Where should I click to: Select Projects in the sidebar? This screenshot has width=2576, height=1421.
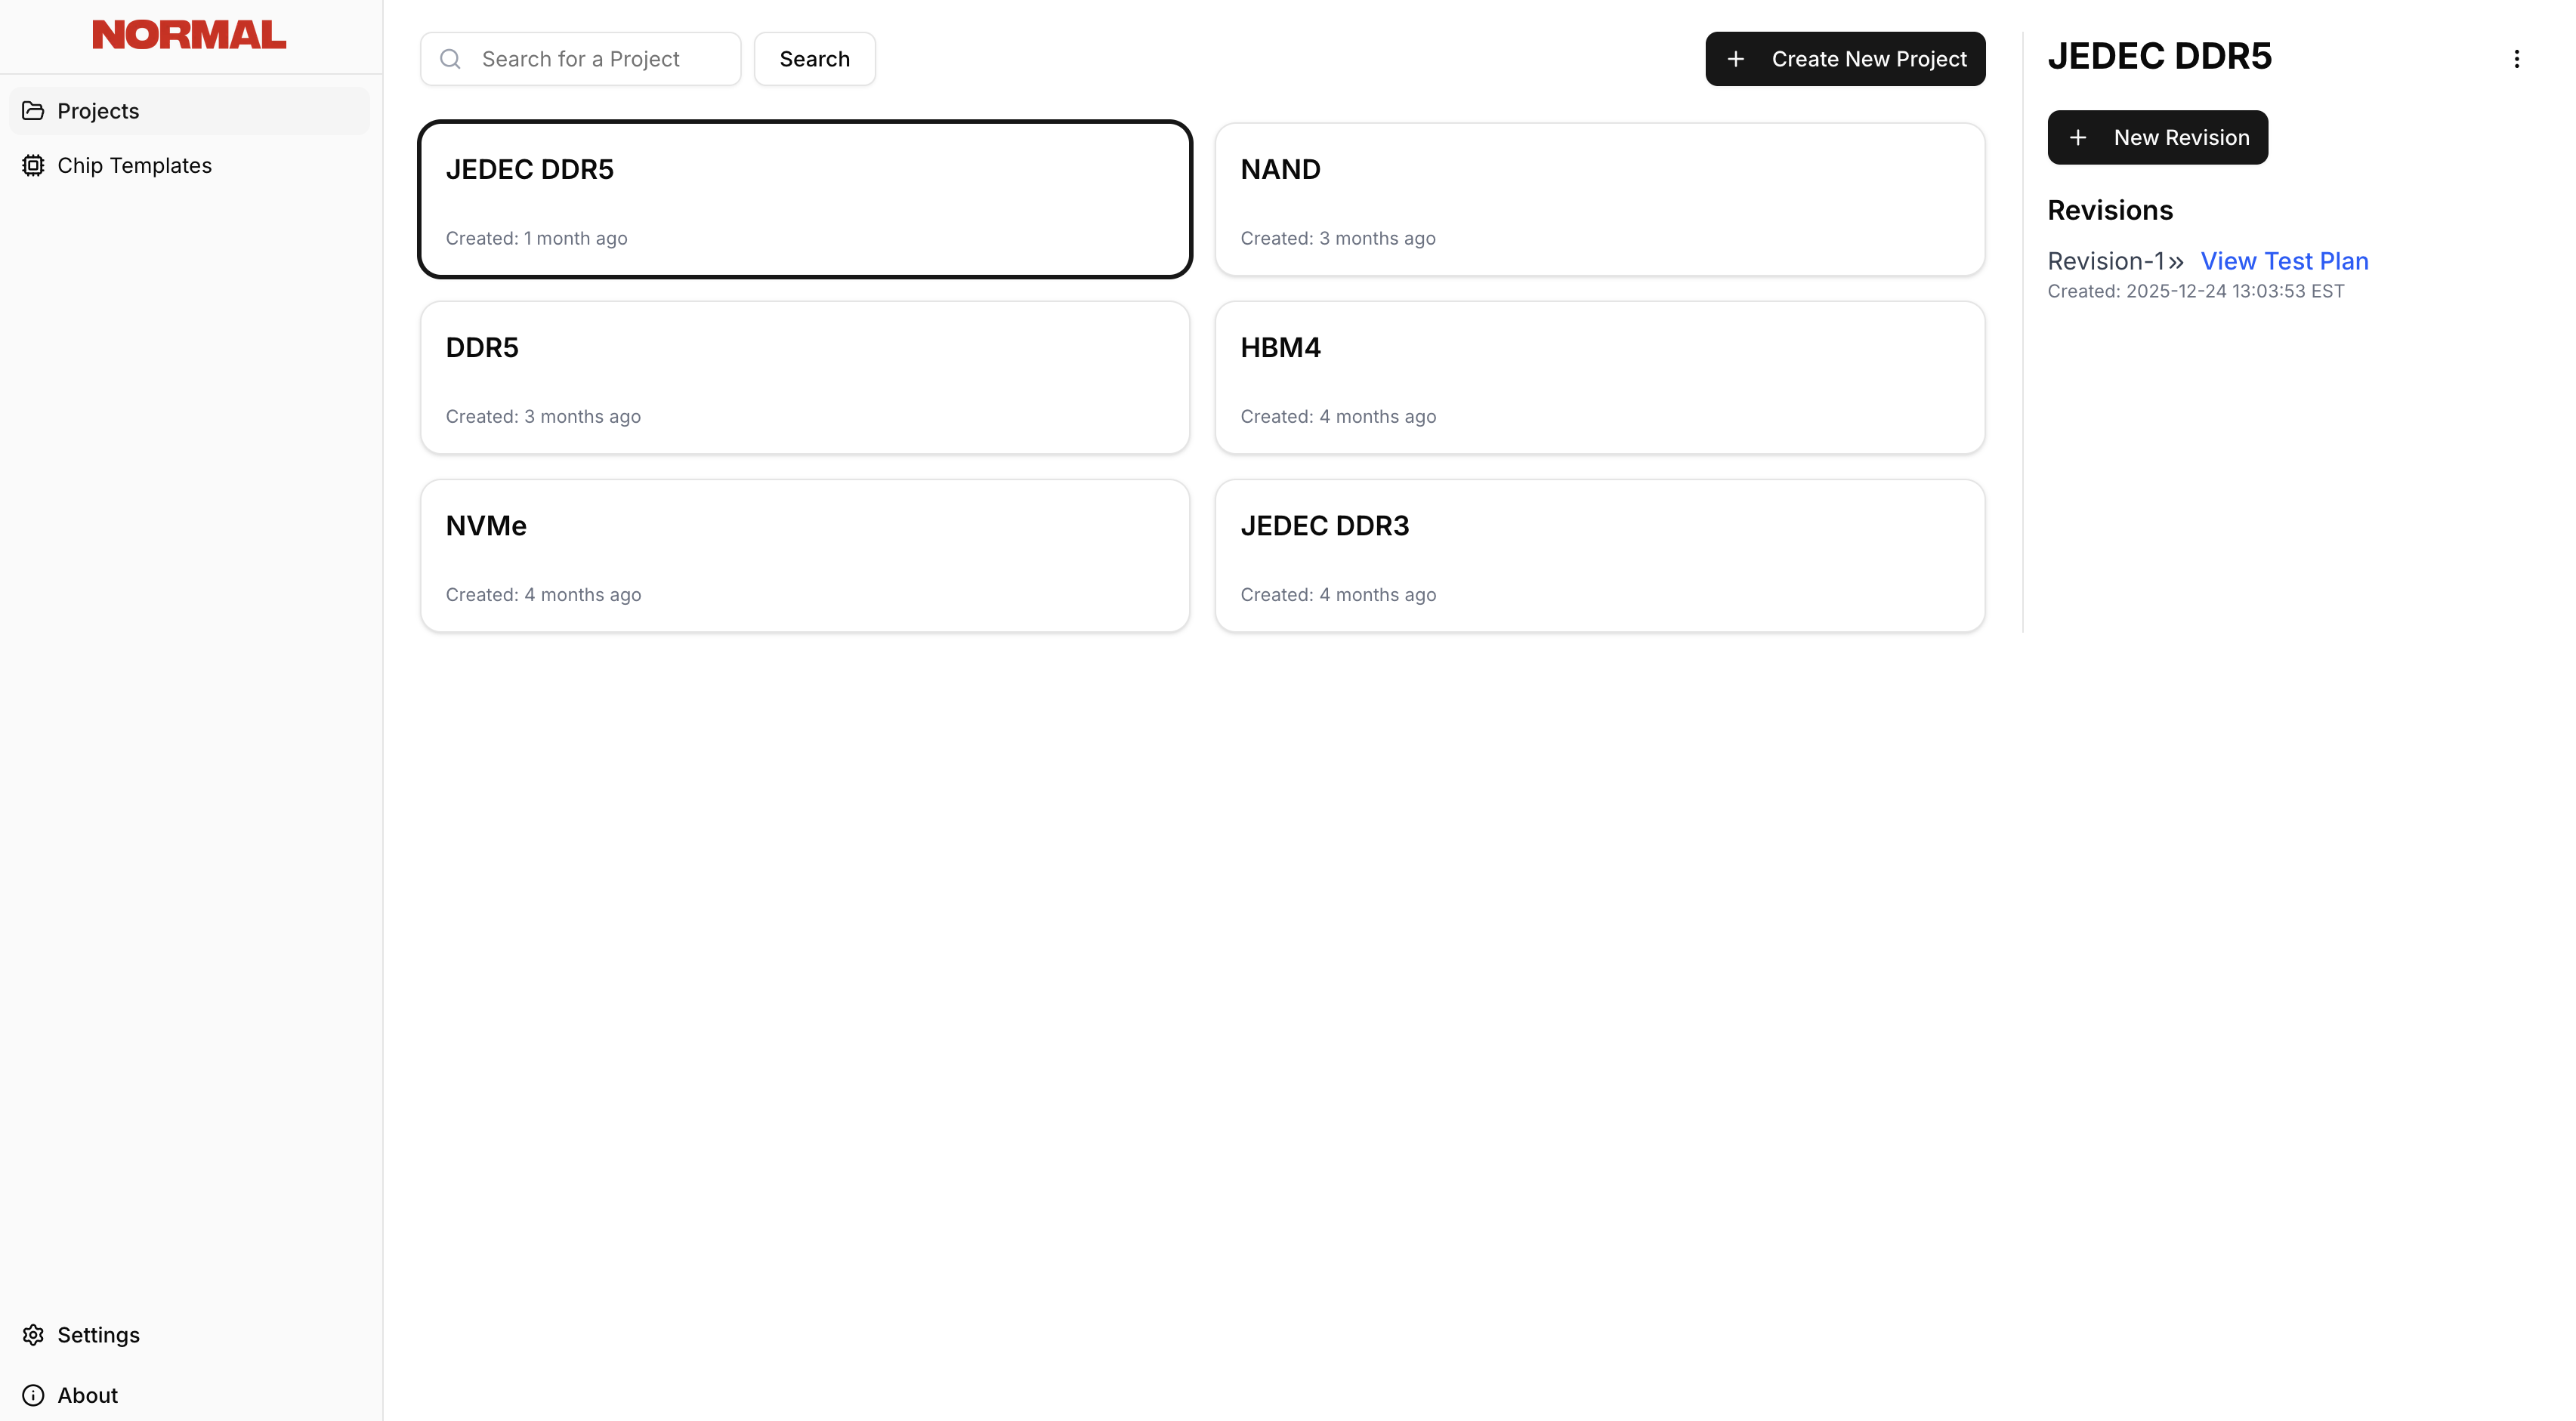pyautogui.click(x=98, y=110)
